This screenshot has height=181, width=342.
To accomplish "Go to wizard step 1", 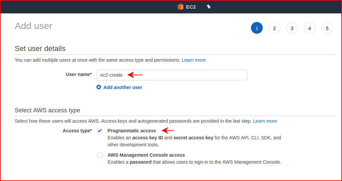I will [257, 28].
